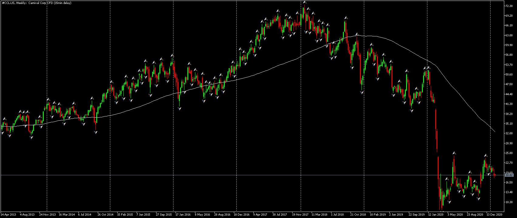The width and height of the screenshot is (517, 218).
Task: Click the 18.82 current price label
Action: click(509, 175)
